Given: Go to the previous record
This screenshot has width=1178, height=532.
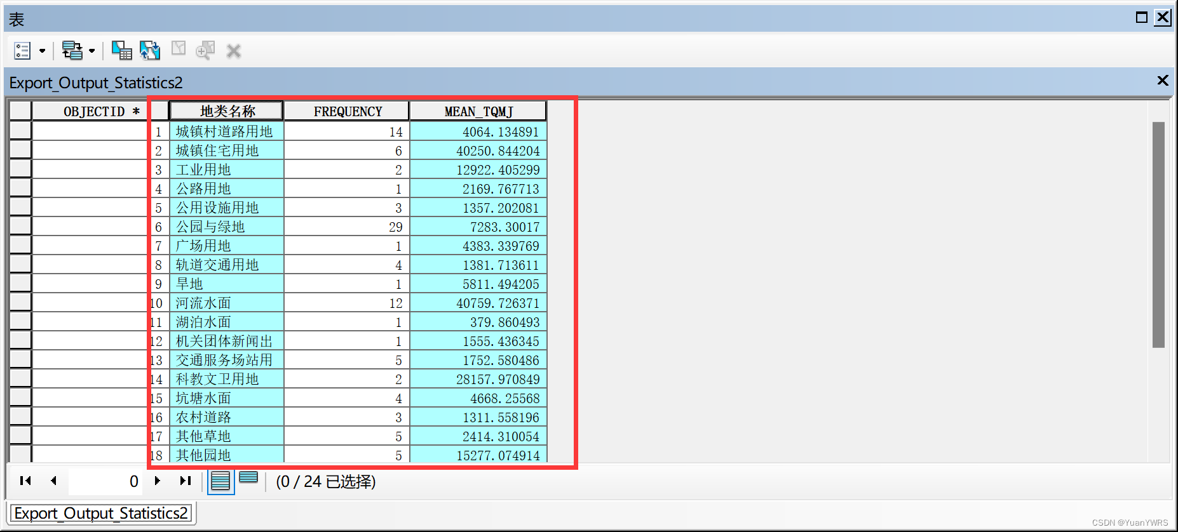Looking at the screenshot, I should [x=53, y=481].
